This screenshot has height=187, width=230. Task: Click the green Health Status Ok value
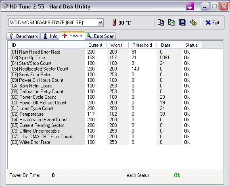tap(177, 175)
